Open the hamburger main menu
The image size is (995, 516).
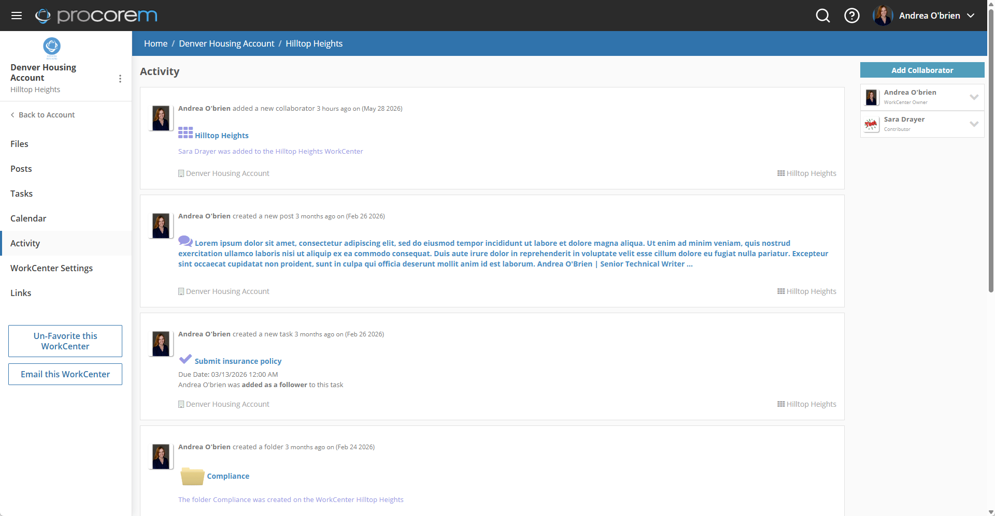17,16
